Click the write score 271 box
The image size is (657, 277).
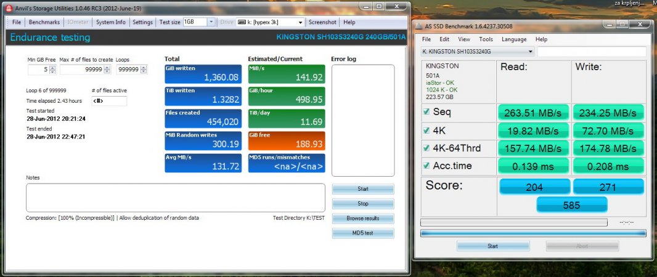click(608, 187)
